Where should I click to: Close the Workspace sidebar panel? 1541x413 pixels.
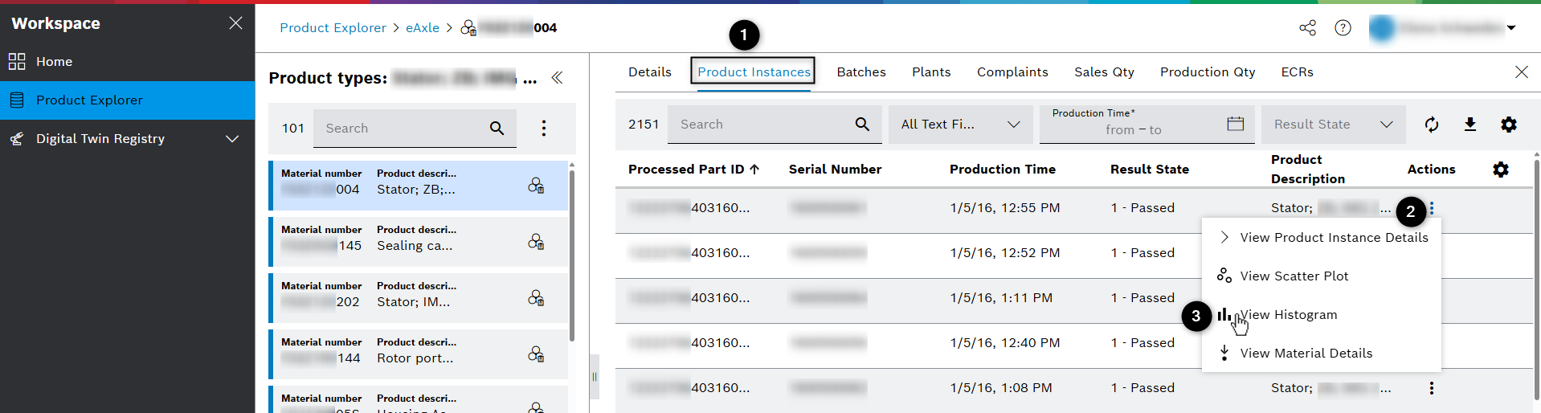point(235,23)
